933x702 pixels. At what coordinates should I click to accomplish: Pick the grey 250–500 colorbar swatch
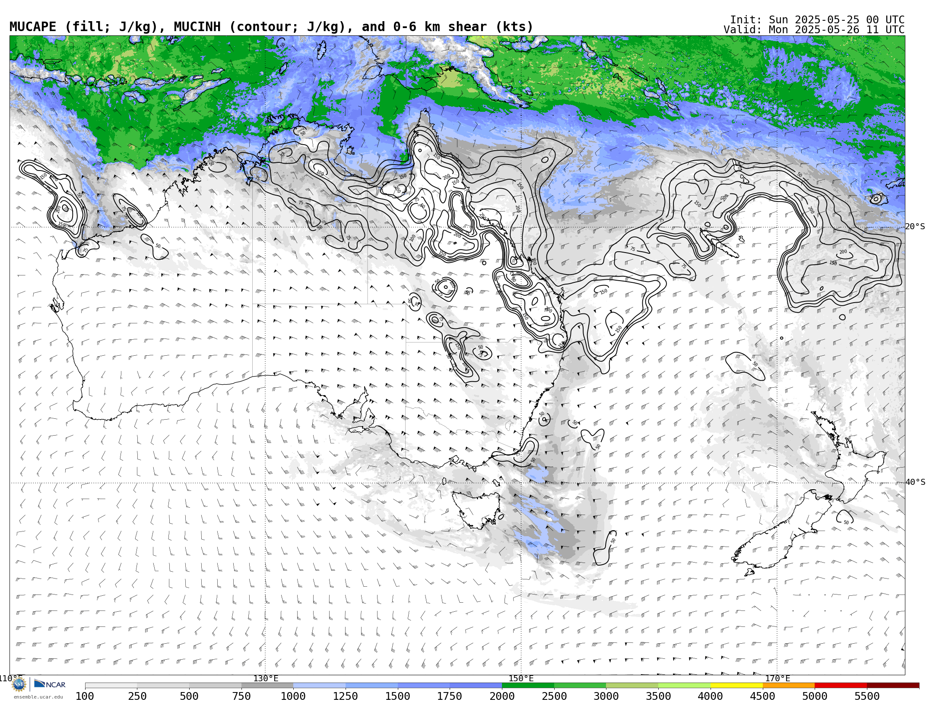tap(163, 685)
